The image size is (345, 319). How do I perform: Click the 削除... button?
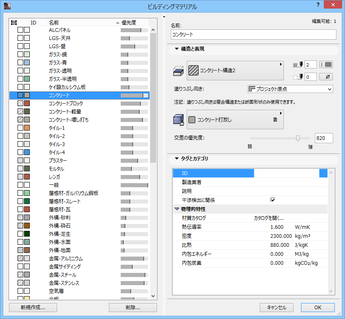pyautogui.click(x=133, y=307)
